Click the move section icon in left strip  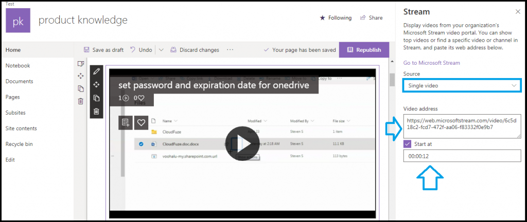[x=81, y=76]
